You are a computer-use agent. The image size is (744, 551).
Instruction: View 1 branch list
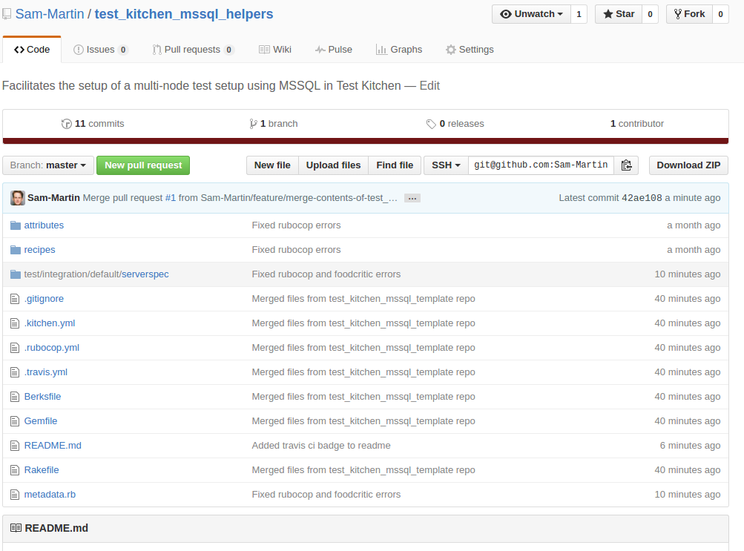pos(274,124)
